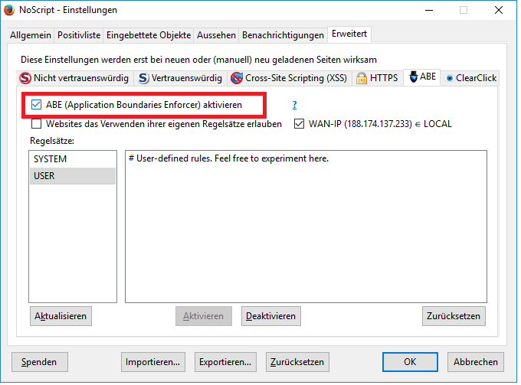The image size is (521, 385).
Task: Disable ABE Application Boundaries Enforcer checkbox
Action: click(x=37, y=104)
